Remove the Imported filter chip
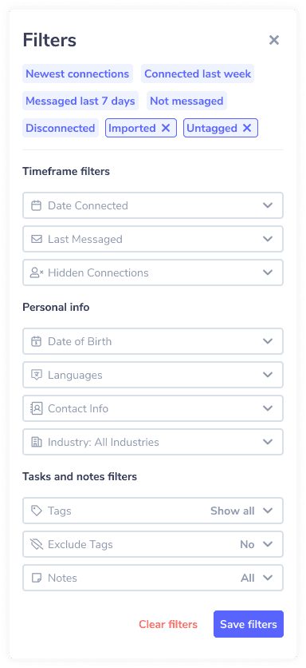The width and height of the screenshot is (306, 668). coord(166,128)
